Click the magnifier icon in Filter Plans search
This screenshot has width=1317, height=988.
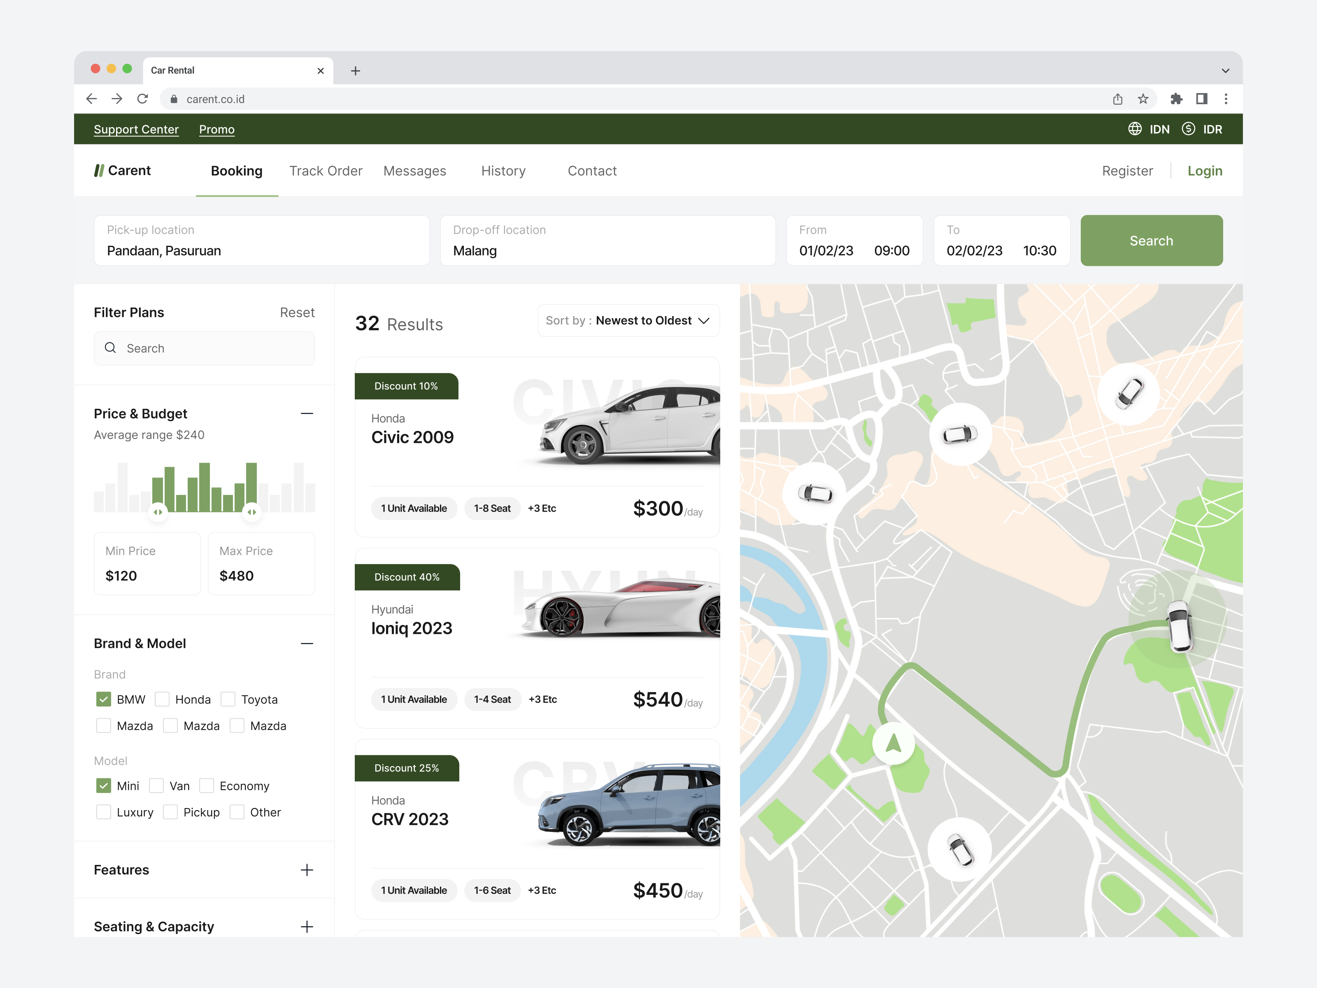pyautogui.click(x=111, y=348)
